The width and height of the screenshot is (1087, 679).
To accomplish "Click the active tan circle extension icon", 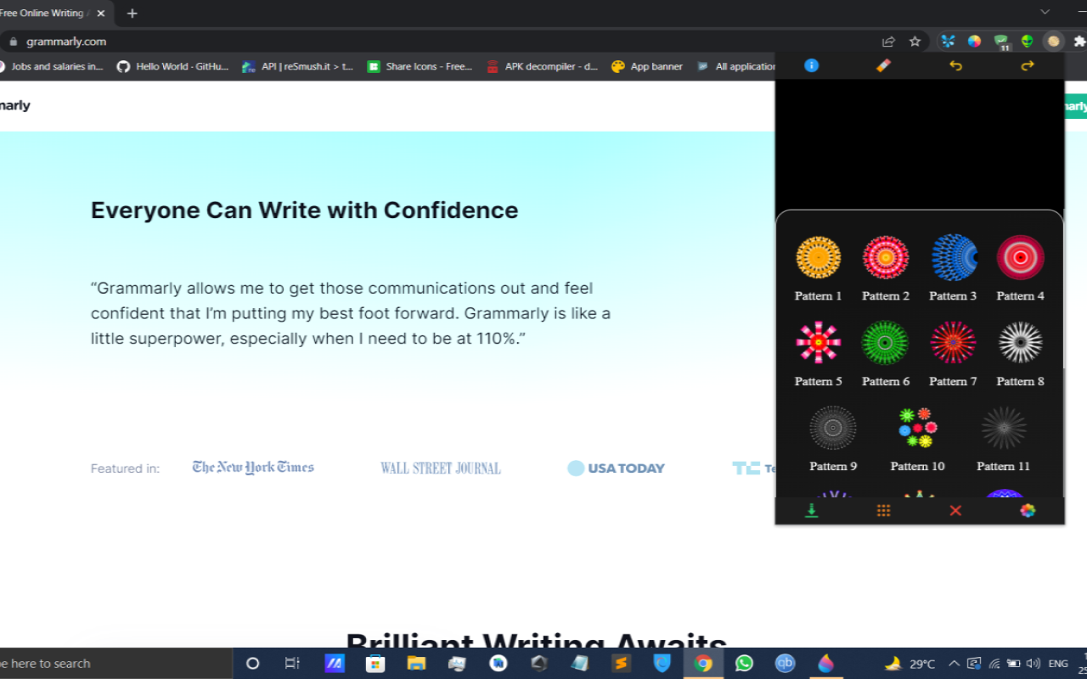I will 1054,41.
